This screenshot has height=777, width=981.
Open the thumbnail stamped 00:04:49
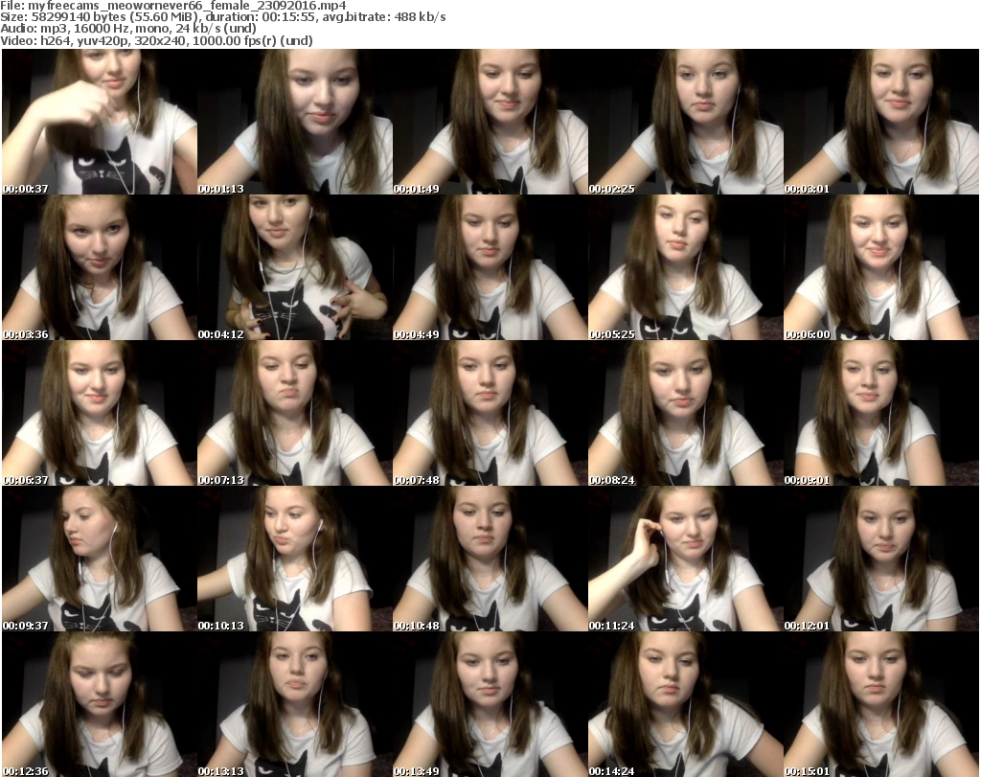[490, 267]
